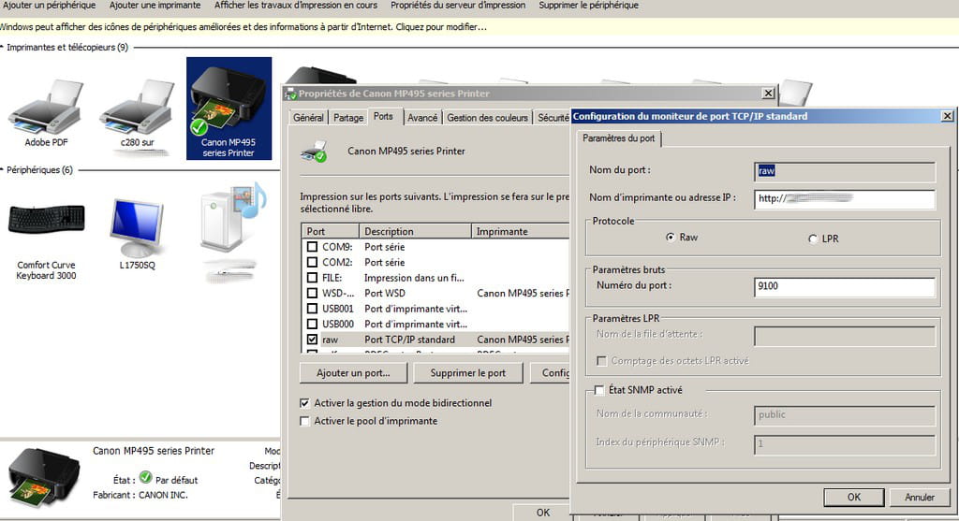Click Supprimer le port button
This screenshot has width=959, height=521.
tap(468, 372)
